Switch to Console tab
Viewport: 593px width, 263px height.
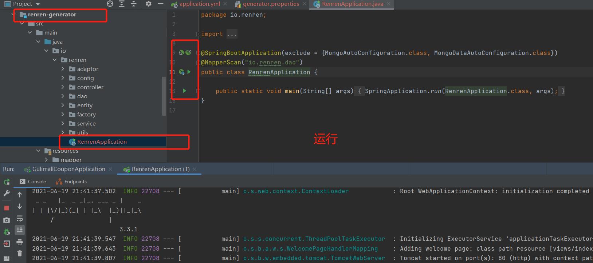point(33,182)
